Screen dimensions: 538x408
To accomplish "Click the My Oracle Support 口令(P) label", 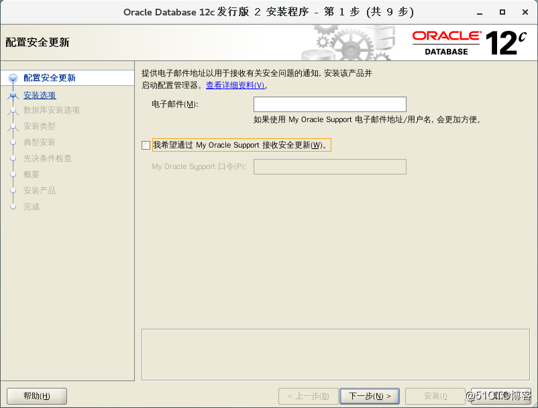I will point(199,167).
